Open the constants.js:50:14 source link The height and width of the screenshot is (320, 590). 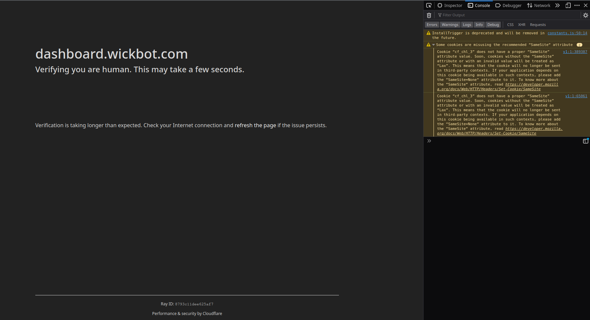pyautogui.click(x=567, y=33)
